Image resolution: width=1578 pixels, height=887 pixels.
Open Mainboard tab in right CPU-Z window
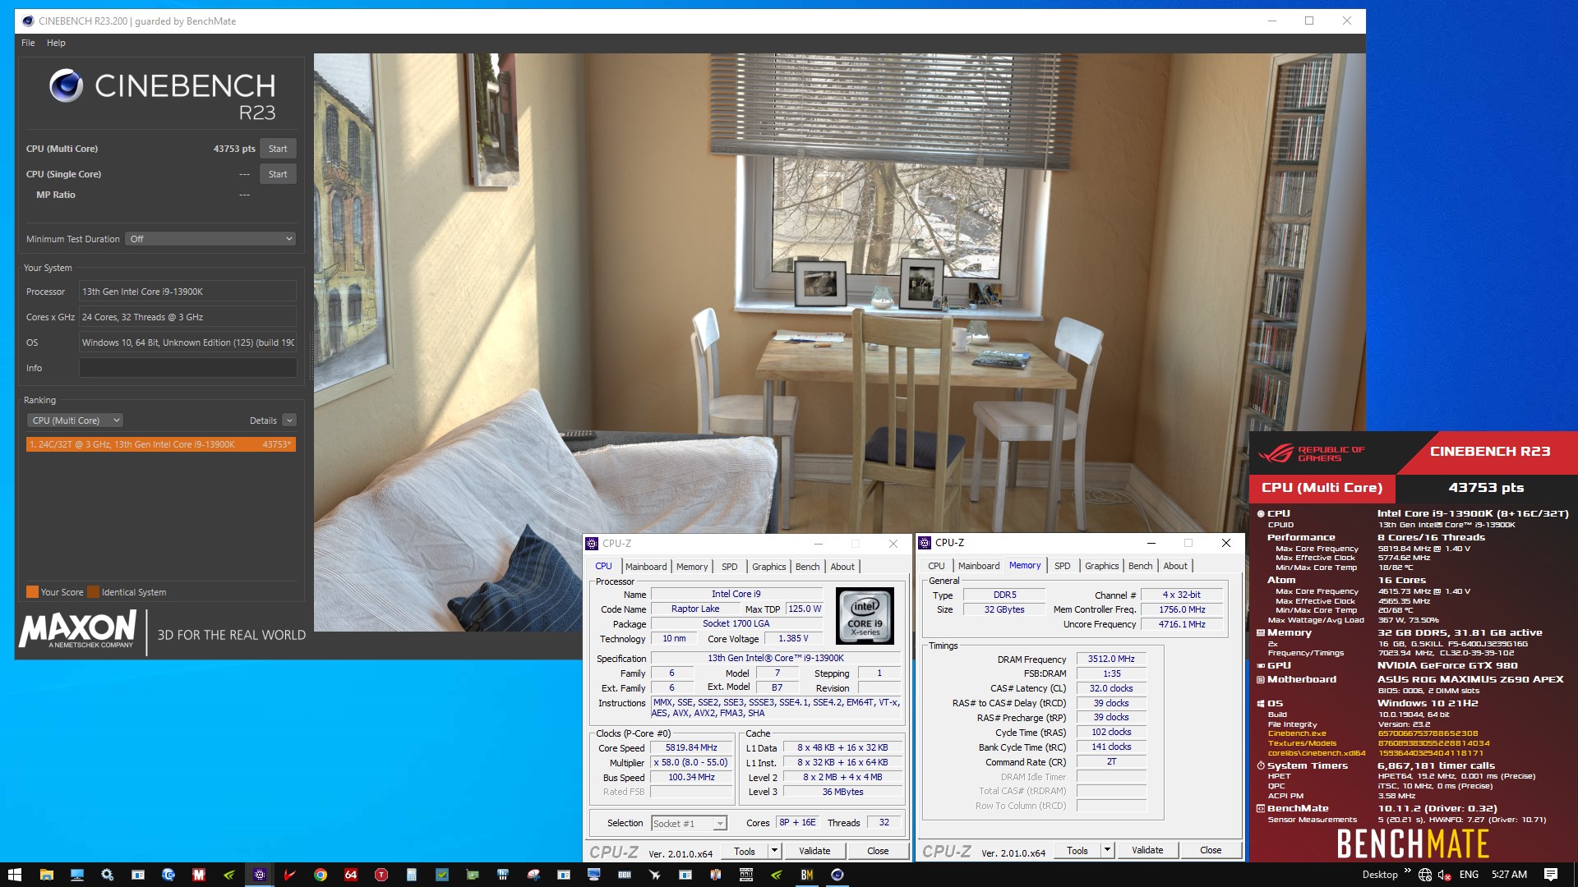pos(979,566)
